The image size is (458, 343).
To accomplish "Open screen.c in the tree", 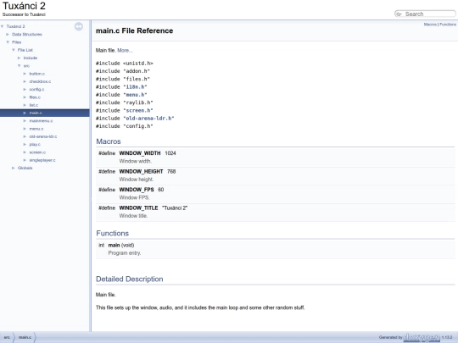I will point(37,152).
